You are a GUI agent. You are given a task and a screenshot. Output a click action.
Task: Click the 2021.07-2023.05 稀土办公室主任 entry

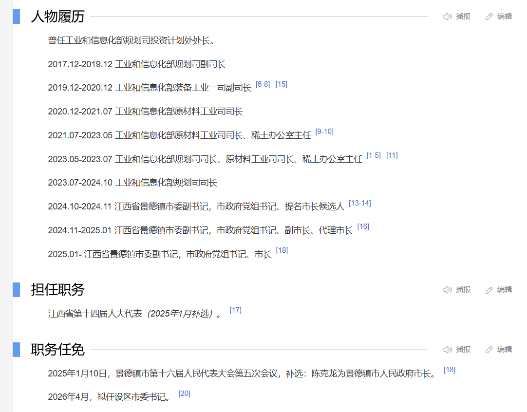click(x=179, y=136)
